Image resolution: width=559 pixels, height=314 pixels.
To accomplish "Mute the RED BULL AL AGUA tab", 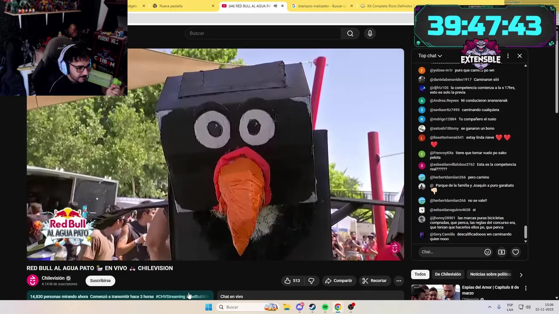I will point(275,6).
